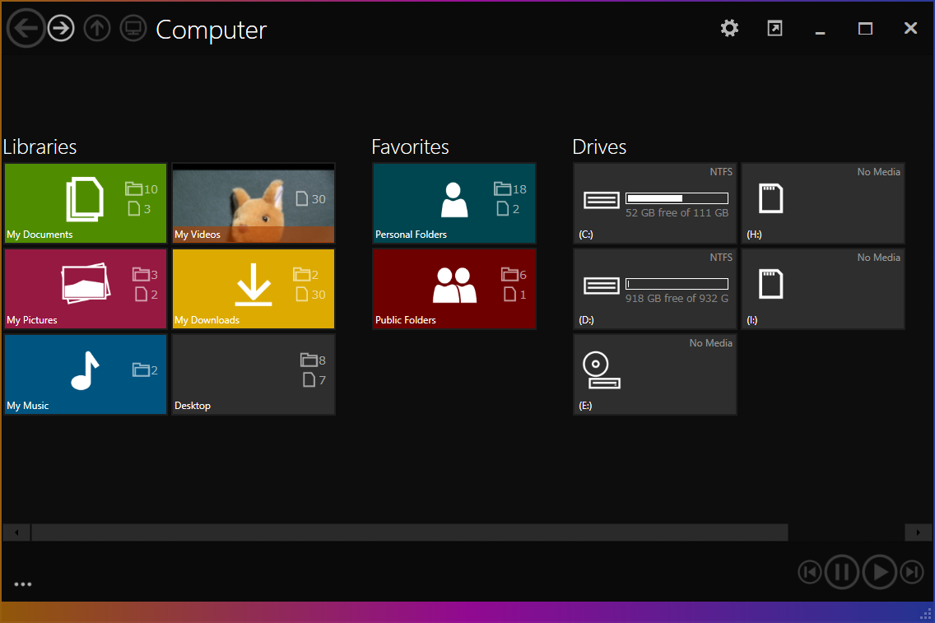935x623 pixels.
Task: Click the pop-out window icon in titlebar
Action: (775, 28)
